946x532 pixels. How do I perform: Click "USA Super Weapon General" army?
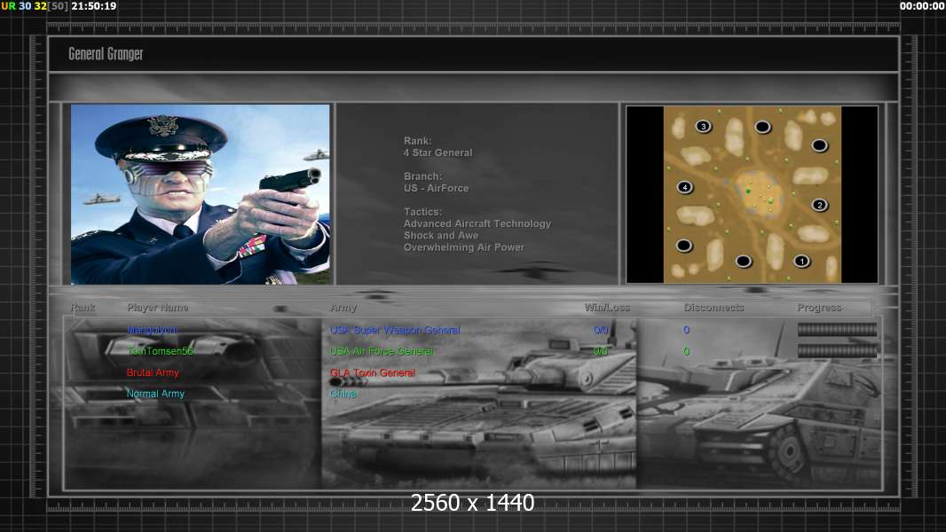(395, 330)
